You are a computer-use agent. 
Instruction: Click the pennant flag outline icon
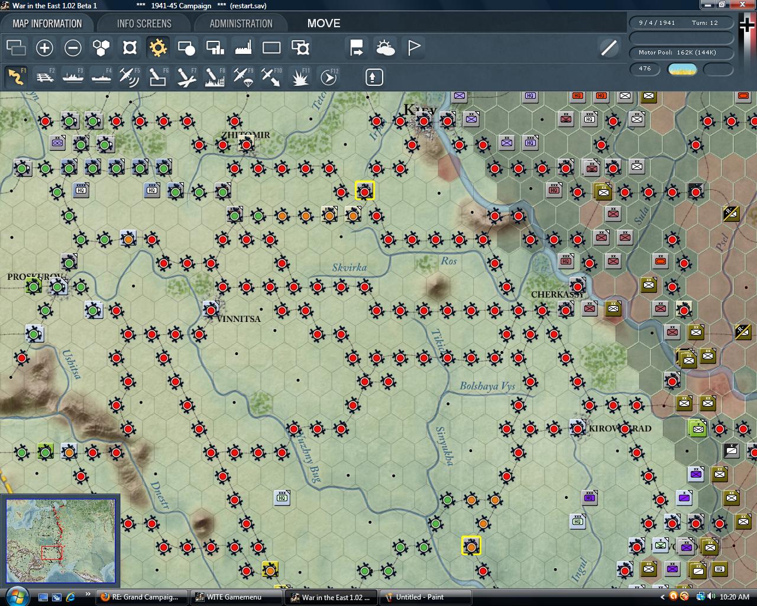(414, 47)
